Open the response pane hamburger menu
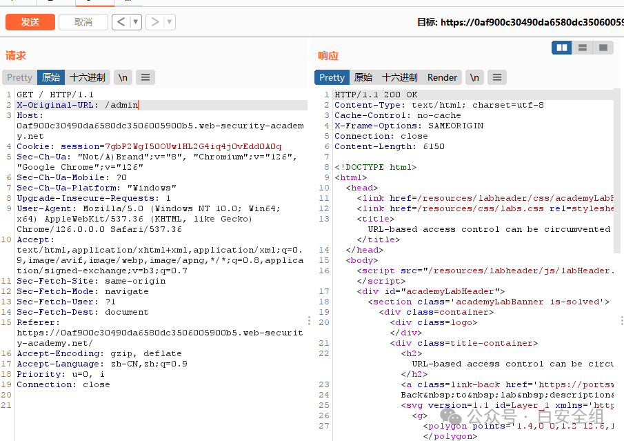The height and width of the screenshot is (441, 624). (497, 77)
